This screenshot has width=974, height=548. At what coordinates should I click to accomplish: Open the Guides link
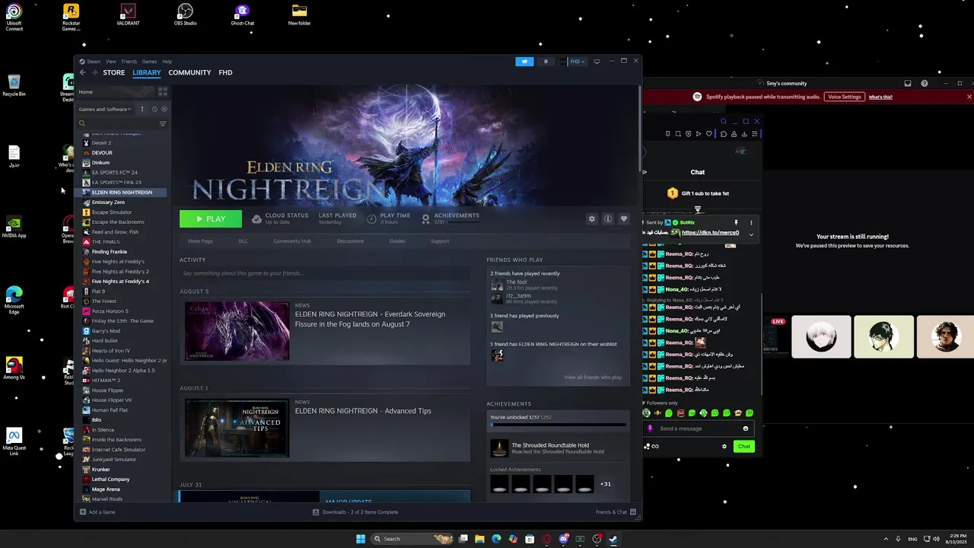[397, 241]
